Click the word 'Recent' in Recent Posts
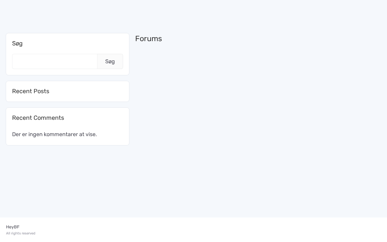The width and height of the screenshot is (387, 242). click(22, 91)
